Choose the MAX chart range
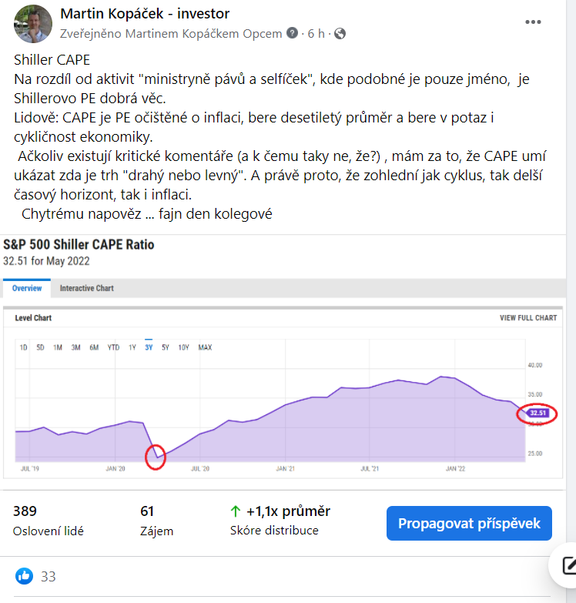The width and height of the screenshot is (576, 603). click(205, 347)
